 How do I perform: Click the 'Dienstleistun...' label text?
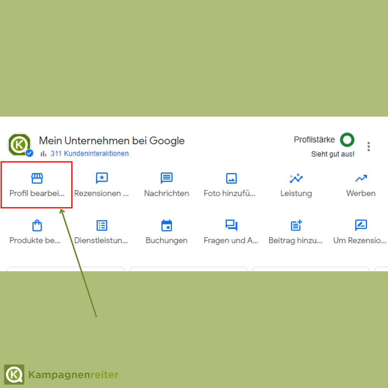(101, 241)
